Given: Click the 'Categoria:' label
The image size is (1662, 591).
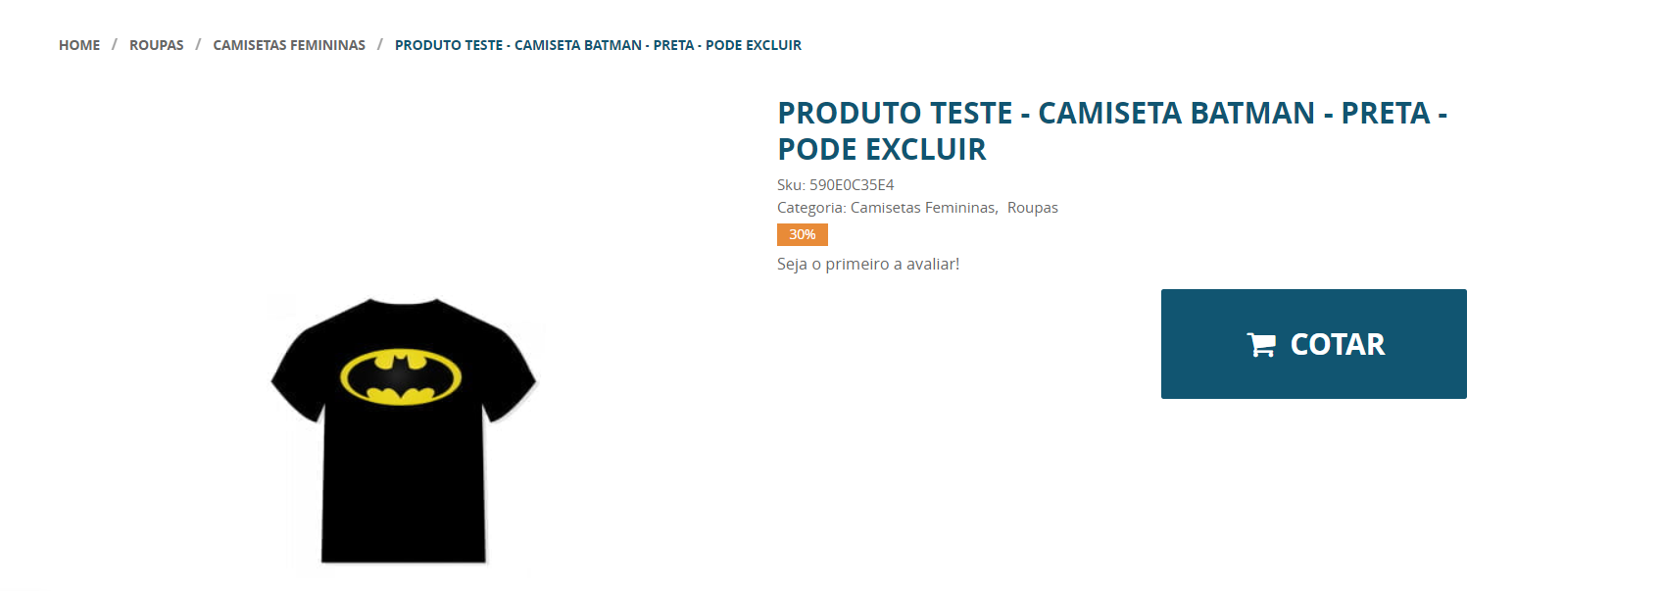Looking at the screenshot, I should coord(811,208).
